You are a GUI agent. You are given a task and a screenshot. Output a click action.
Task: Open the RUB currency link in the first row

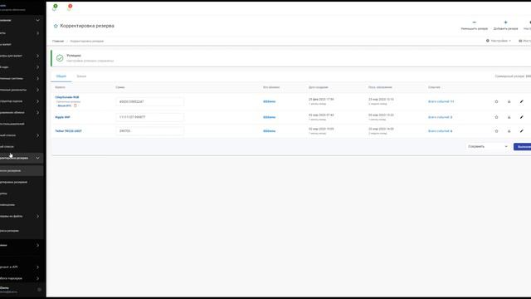click(67, 97)
